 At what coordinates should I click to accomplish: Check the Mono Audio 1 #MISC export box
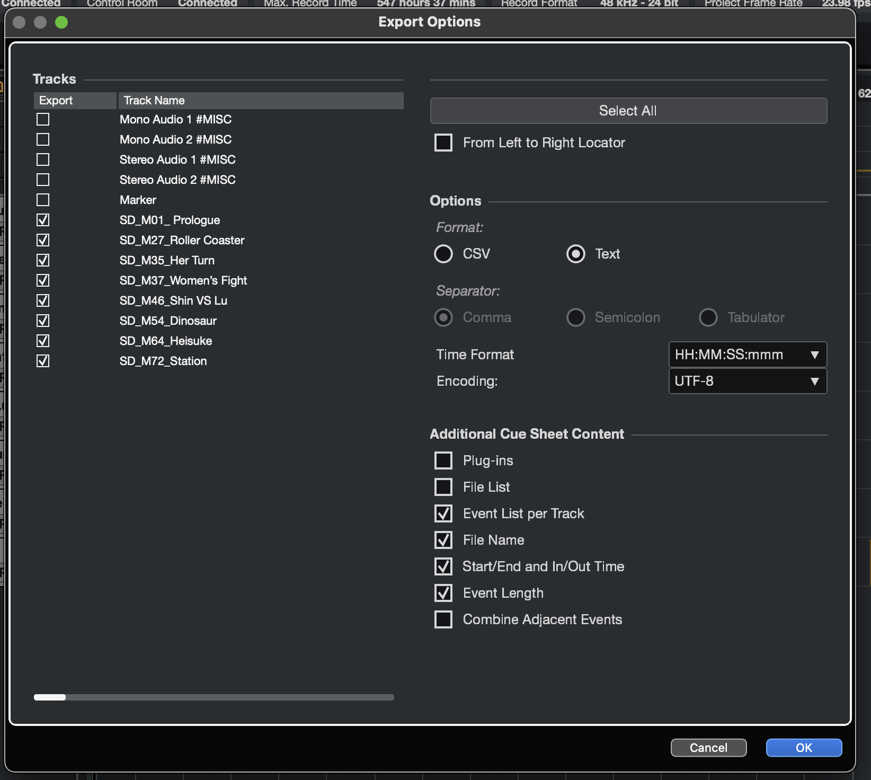[x=43, y=119]
